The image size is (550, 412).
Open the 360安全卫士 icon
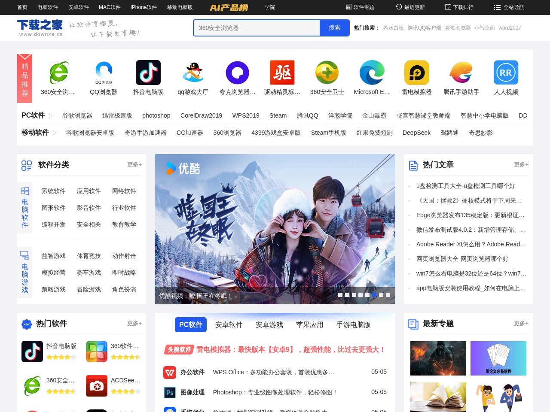point(327,73)
